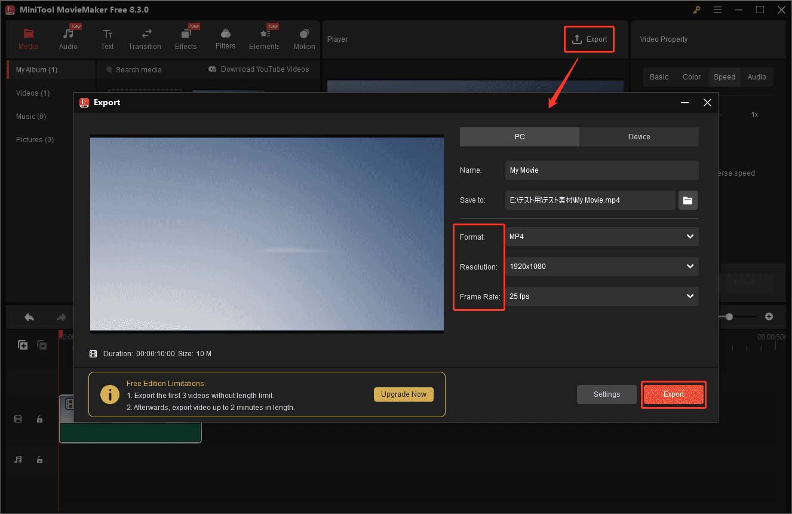This screenshot has width=792, height=514.
Task: Select the PC export tab
Action: pyautogui.click(x=520, y=137)
